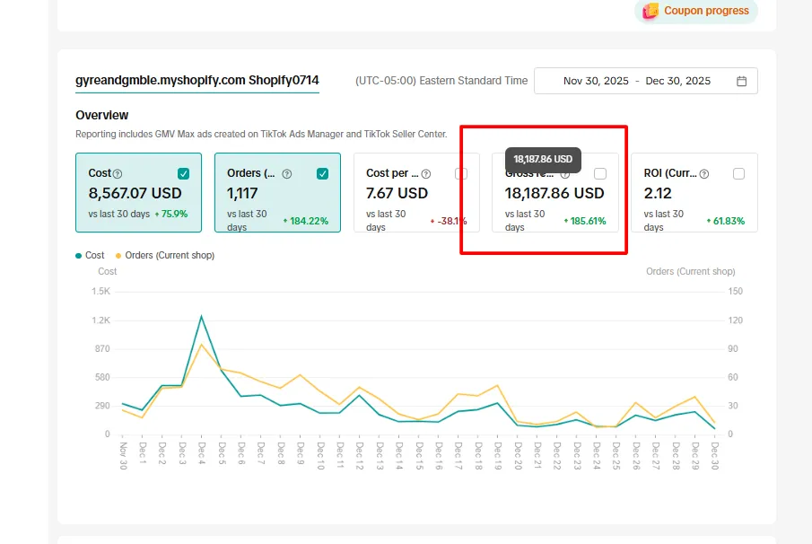Click the Dec 4 peak on the chart
The image size is (812, 544).
pos(202,316)
